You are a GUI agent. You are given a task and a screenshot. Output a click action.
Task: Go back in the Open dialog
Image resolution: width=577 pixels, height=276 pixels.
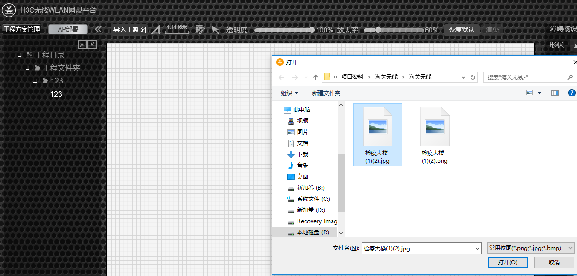tap(281, 77)
